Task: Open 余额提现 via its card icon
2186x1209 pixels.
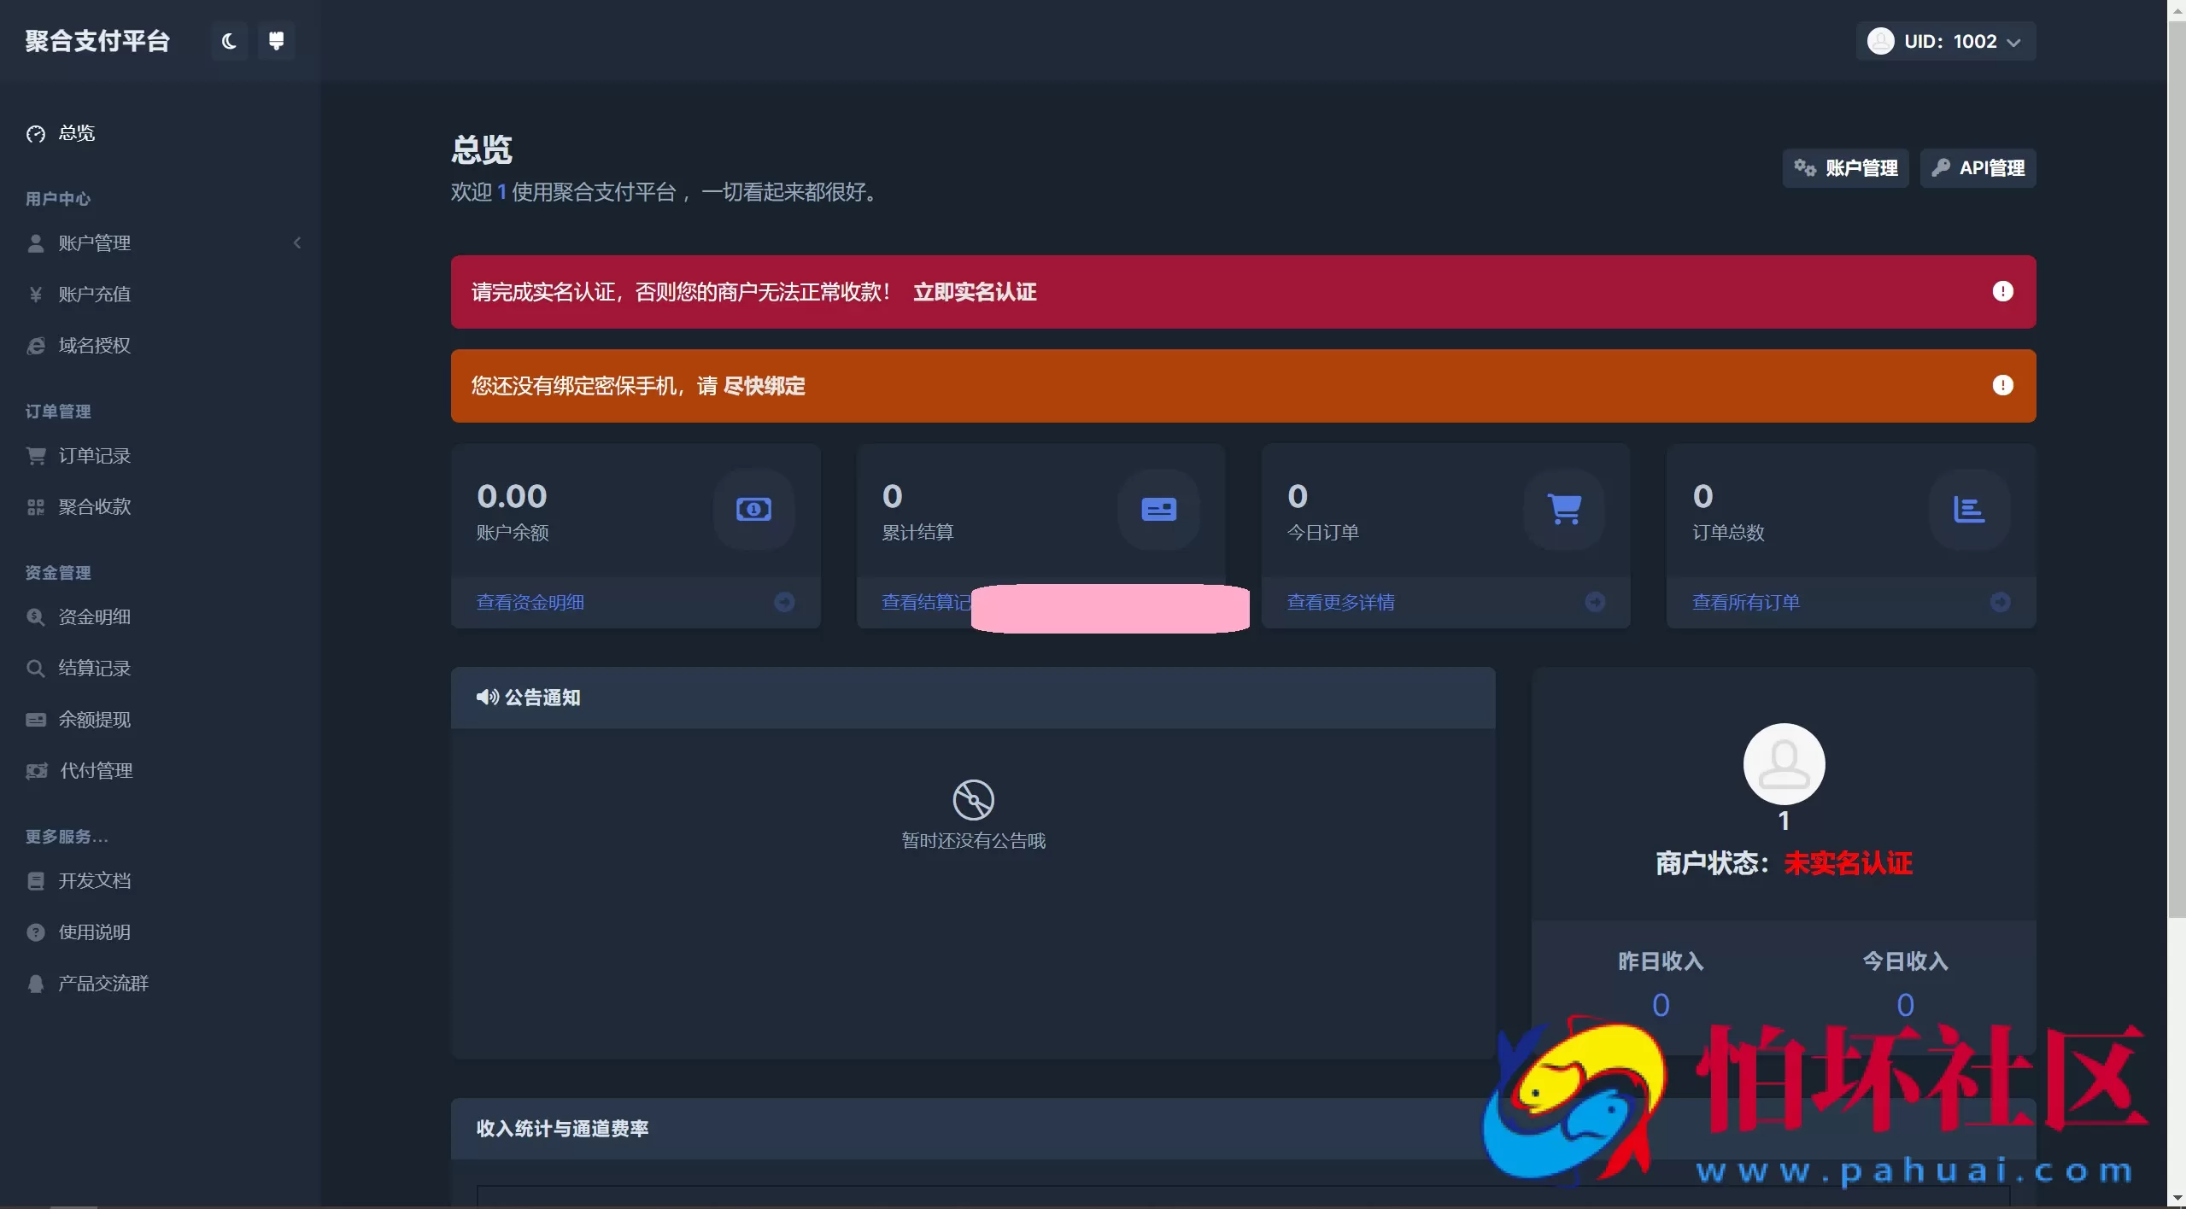Action: (x=36, y=719)
